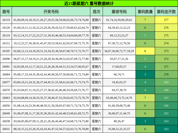Click the 星期六 cell in row 26105
Viewport: 178px width, 133px height.
pyautogui.click(x=97, y=51)
